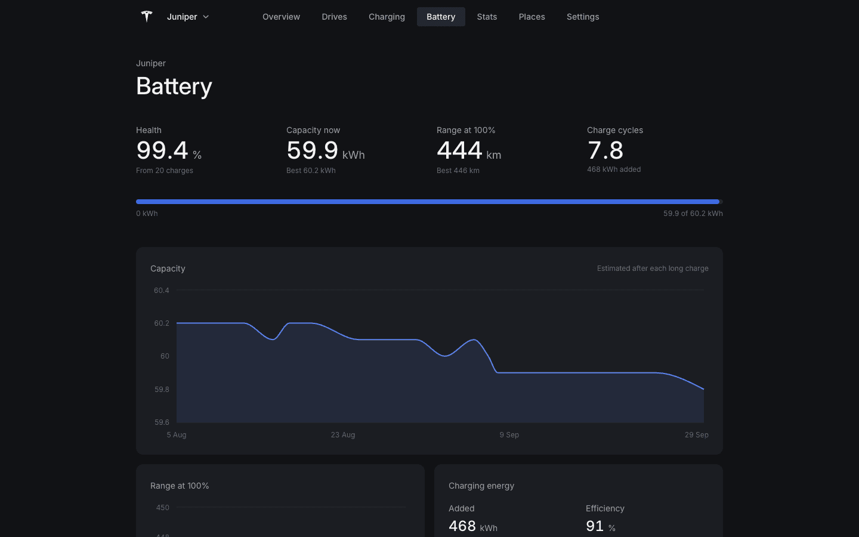The image size is (859, 537).
Task: Switch to the Charging tab
Action: (387, 17)
